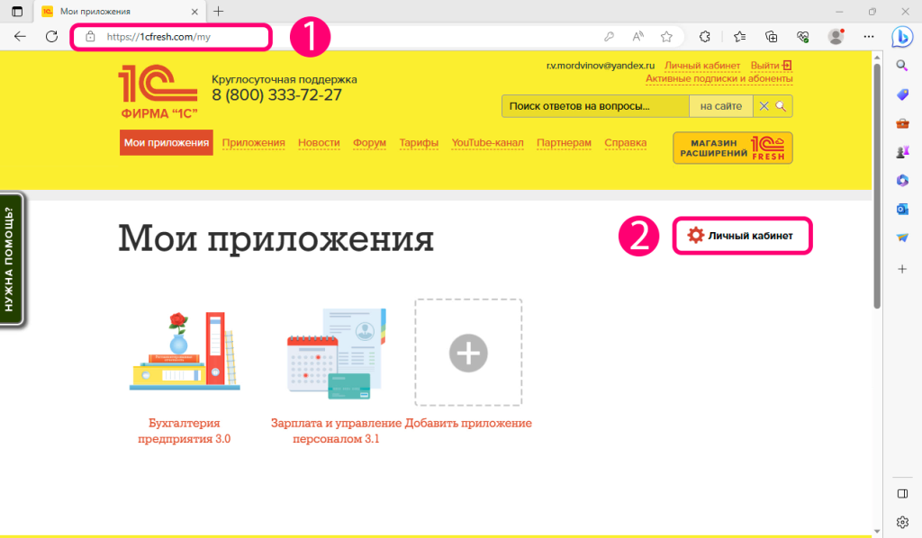Click Выйти logout link
The height and width of the screenshot is (538, 922).
[771, 66]
